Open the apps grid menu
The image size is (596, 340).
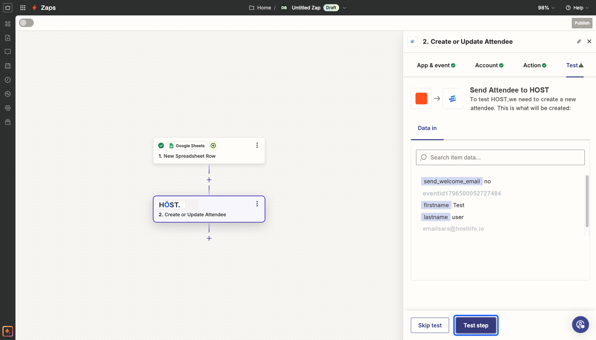[23, 8]
